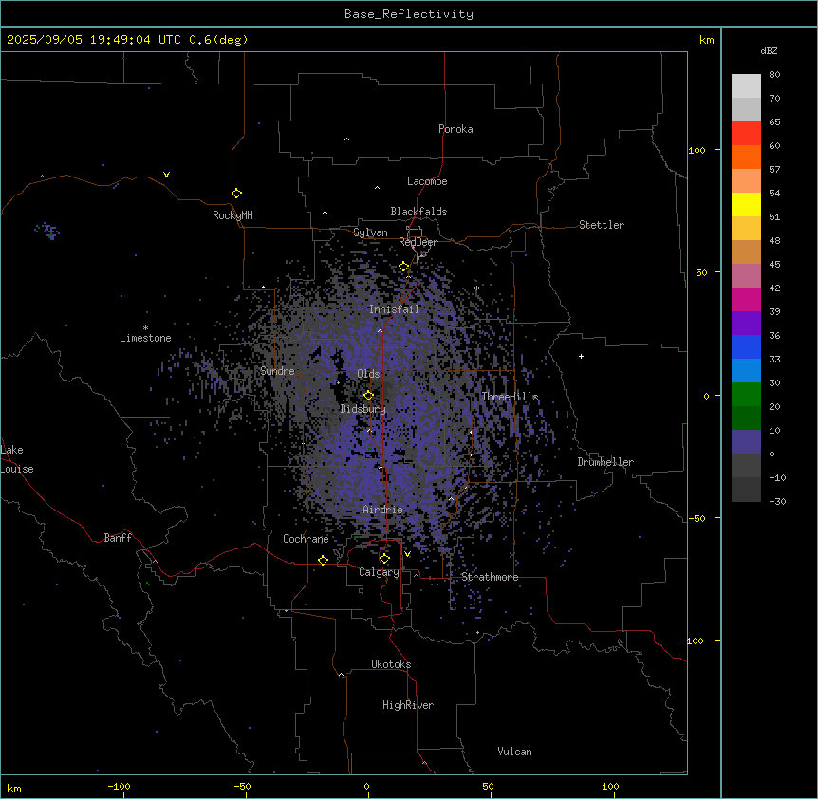The height and width of the screenshot is (799, 818).
Task: Select the dusty pink 42-45 dBZ swatch
Action: 746,275
